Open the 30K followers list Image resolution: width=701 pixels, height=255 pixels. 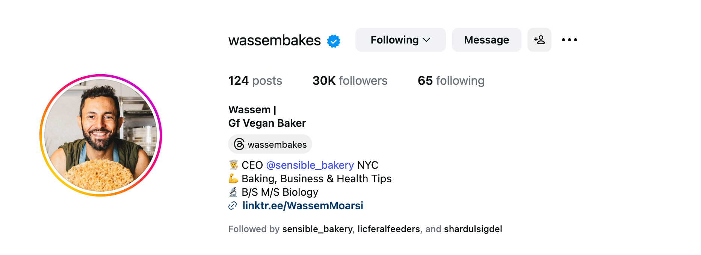[x=349, y=81]
